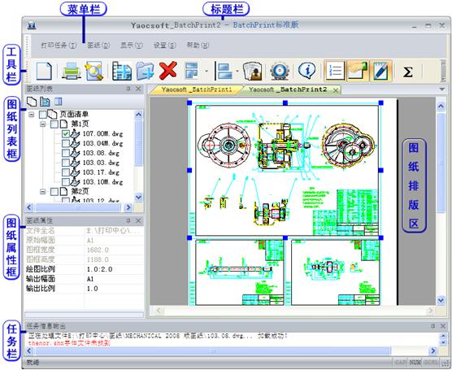The height and width of the screenshot is (370, 452).
Task: Open settings with the gear disc icon
Action: point(279,71)
